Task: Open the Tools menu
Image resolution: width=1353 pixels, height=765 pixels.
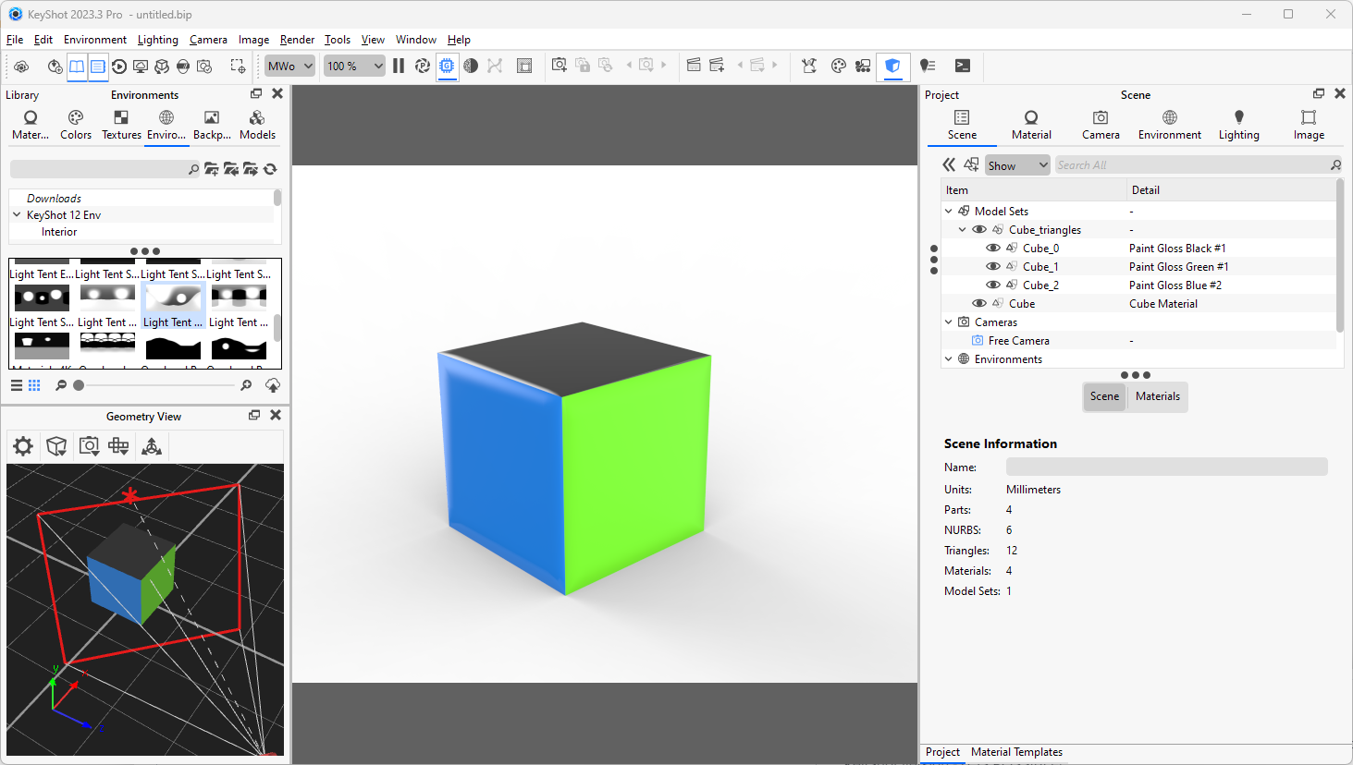Action: 338,40
